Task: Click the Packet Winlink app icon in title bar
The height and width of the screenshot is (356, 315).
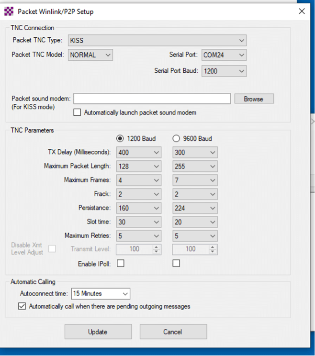Action: 9,11
